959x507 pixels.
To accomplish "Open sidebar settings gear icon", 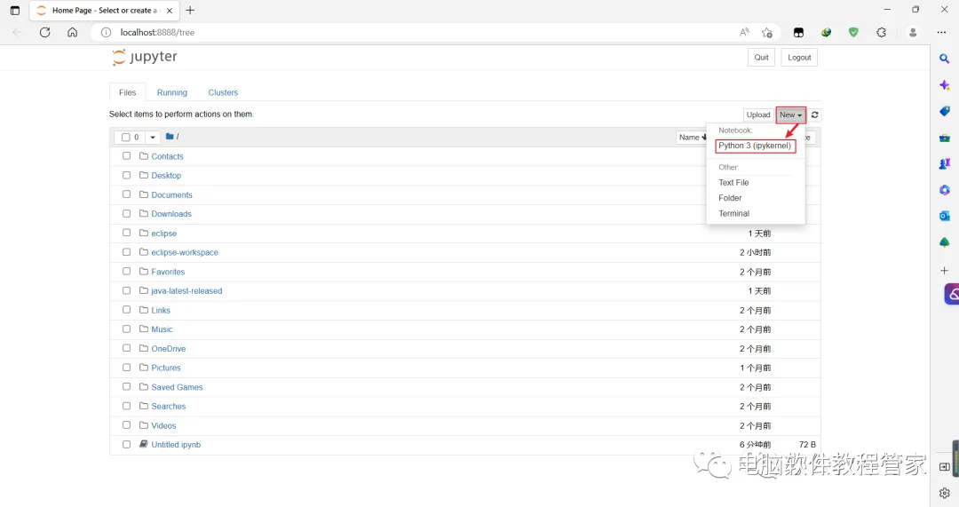I will [x=944, y=493].
